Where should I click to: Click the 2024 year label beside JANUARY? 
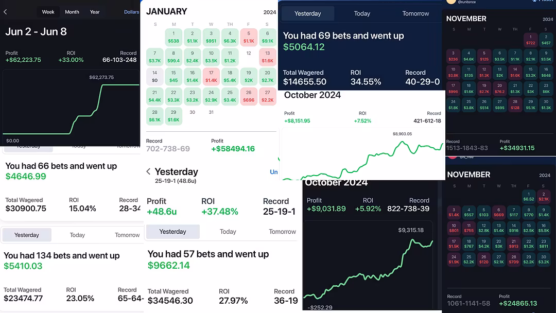click(x=270, y=12)
